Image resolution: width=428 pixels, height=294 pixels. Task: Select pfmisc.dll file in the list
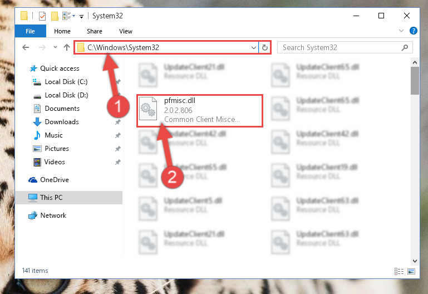click(200, 111)
